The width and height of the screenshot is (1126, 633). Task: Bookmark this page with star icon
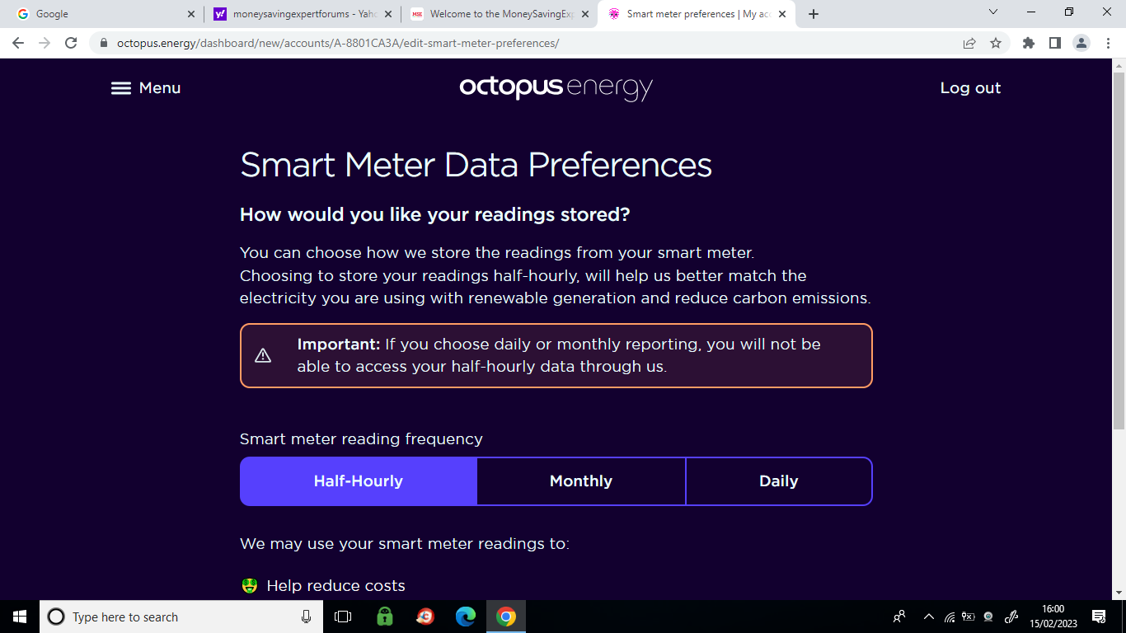pyautogui.click(x=996, y=43)
